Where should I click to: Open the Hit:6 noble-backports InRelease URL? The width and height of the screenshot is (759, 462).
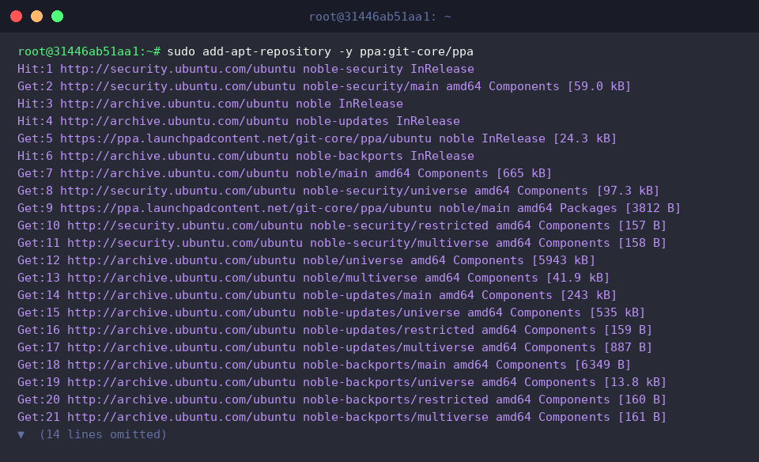click(174, 156)
